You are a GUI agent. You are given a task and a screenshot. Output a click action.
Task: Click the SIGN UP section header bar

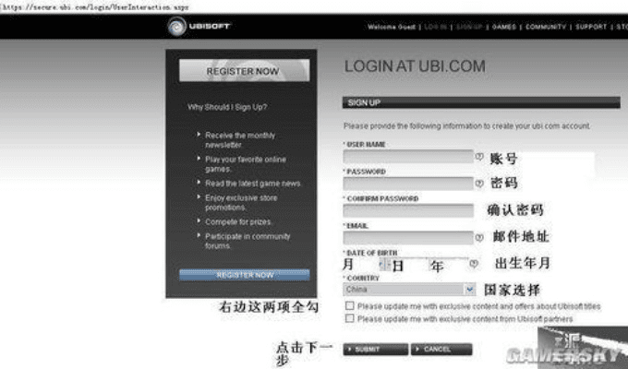pos(481,102)
